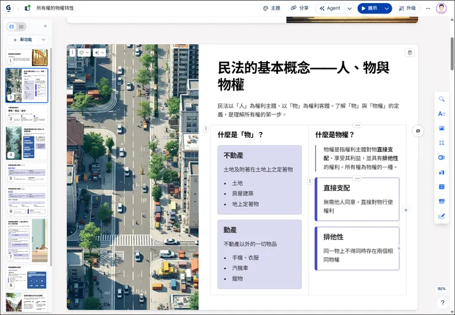The image size is (455, 315).
Task: Close the slide sidebar panel
Action: (x=45, y=26)
